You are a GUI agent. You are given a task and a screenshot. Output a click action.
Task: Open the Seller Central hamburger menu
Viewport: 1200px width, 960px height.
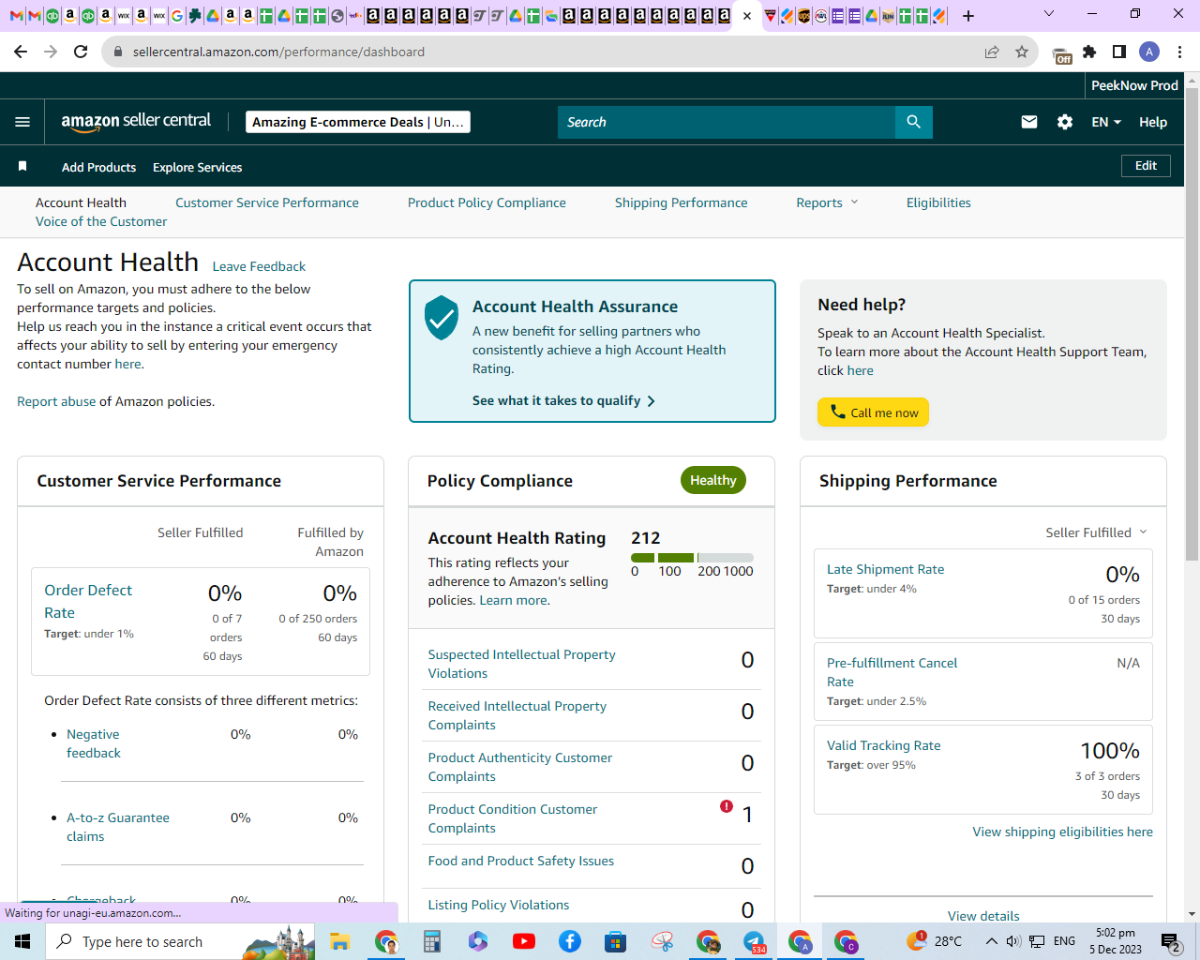[x=22, y=122]
